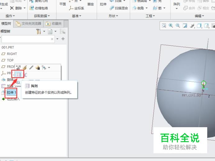Open the search options arrow beside the field
The width and height of the screenshot is (215, 161).
pos(57,39)
